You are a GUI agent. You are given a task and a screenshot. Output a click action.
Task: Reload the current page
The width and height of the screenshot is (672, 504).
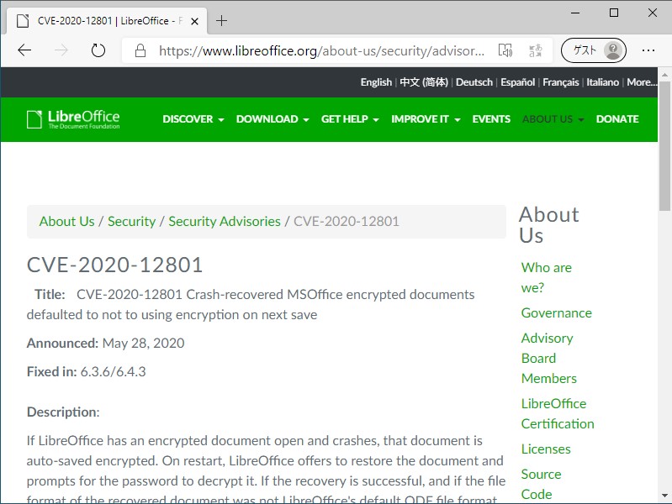pyautogui.click(x=98, y=50)
